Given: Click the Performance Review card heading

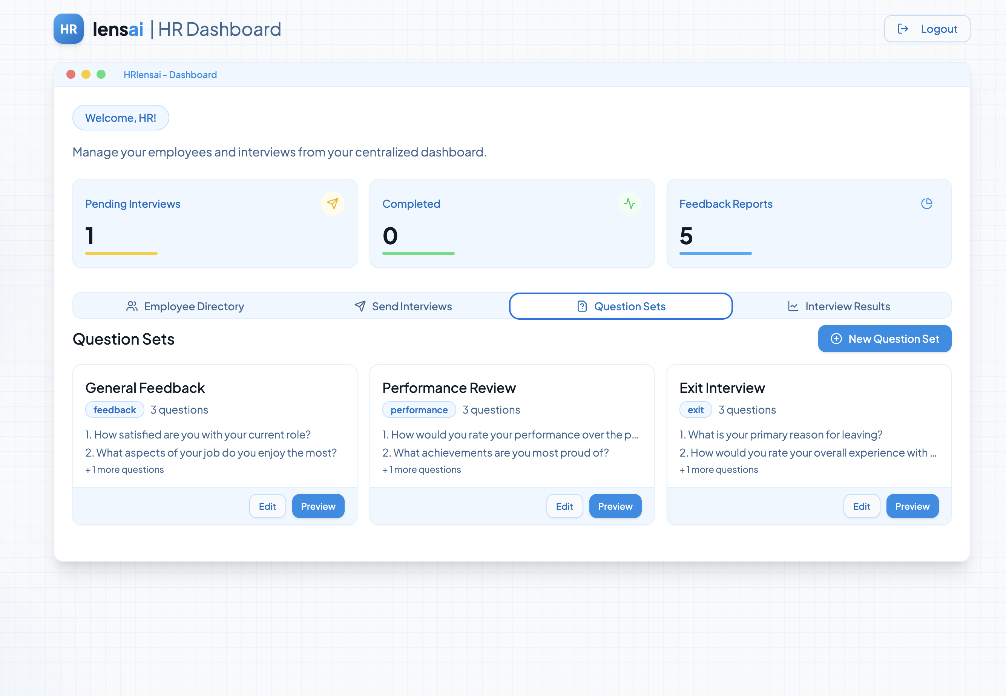Looking at the screenshot, I should (x=449, y=388).
